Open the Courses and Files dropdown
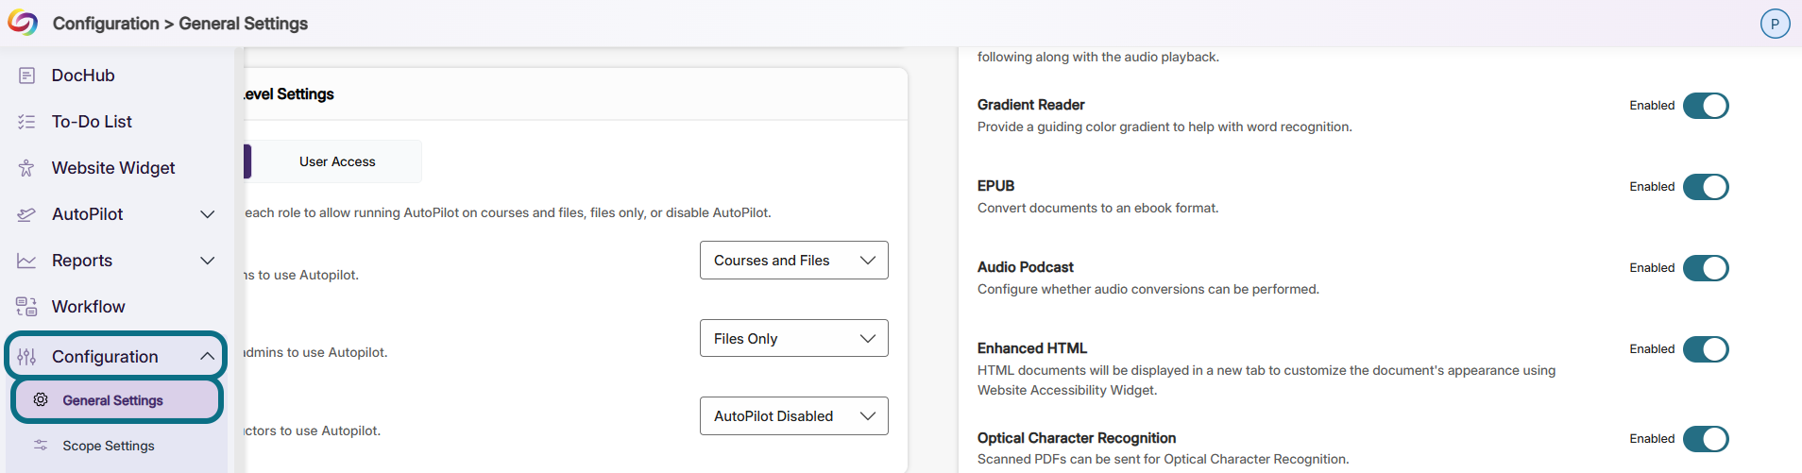The width and height of the screenshot is (1802, 473). 794,261
